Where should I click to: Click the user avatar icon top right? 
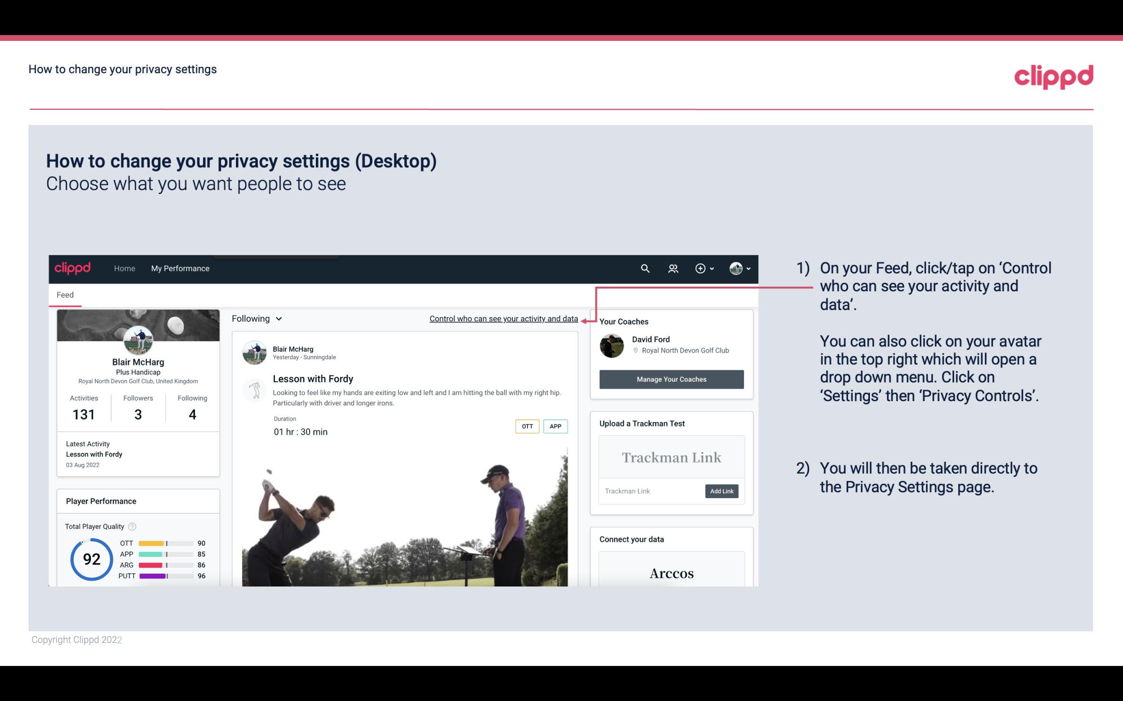[736, 268]
